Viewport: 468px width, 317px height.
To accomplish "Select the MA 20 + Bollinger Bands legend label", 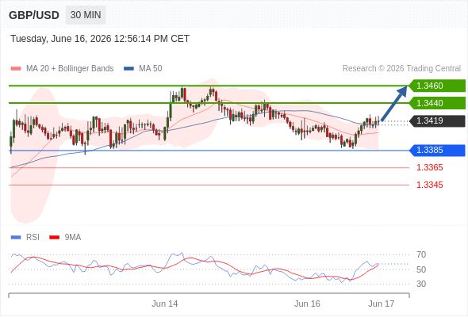I will [x=70, y=69].
